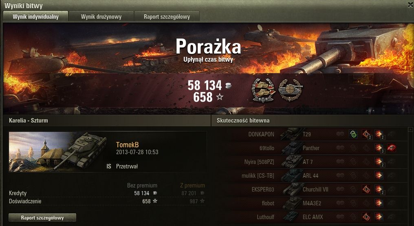Viewport: 414px width, 226px height.
Task: Open the Raport szczegółowy tab
Action: 167,17
